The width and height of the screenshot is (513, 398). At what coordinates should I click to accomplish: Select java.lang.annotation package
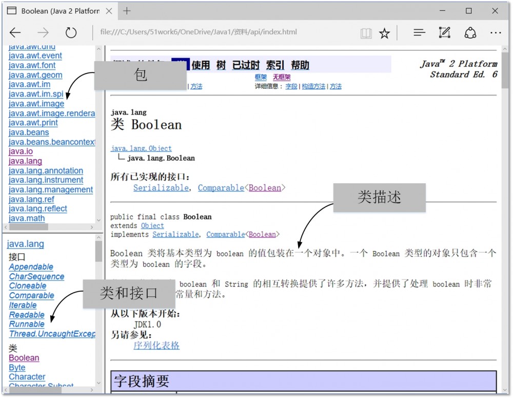pos(46,170)
